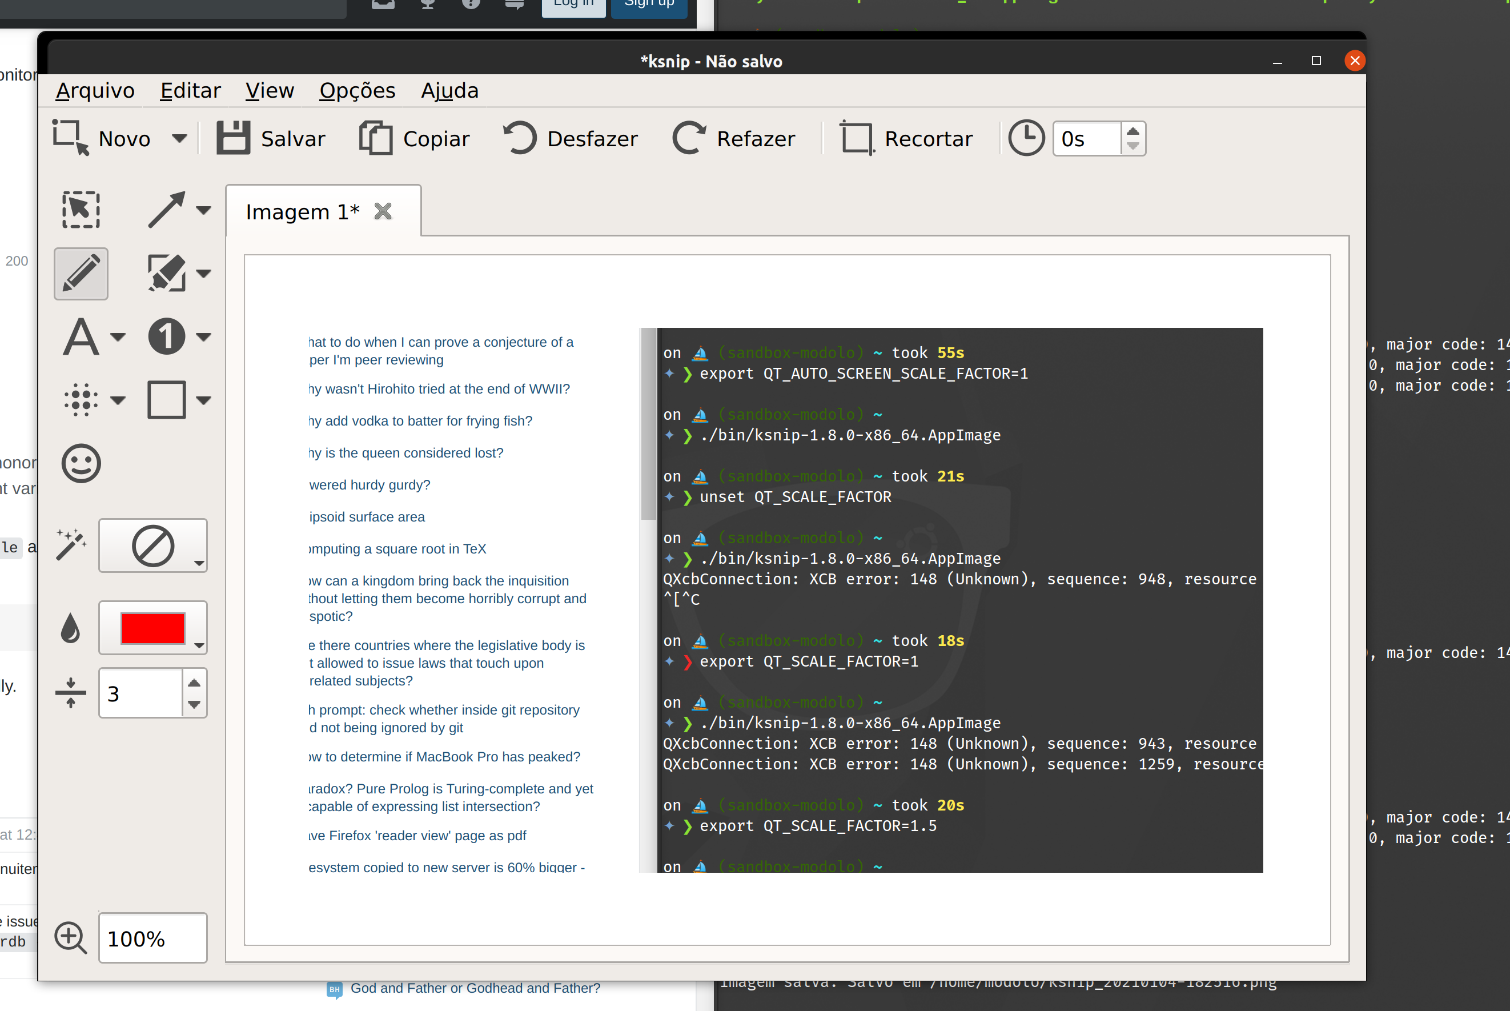Close the Imagem 1 tab

(383, 211)
